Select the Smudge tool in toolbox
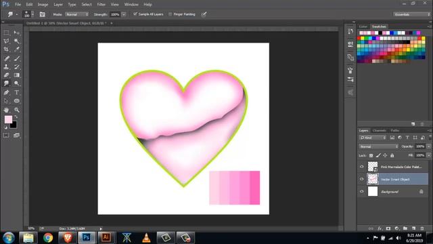The width and height of the screenshot is (433, 244). coord(6,83)
